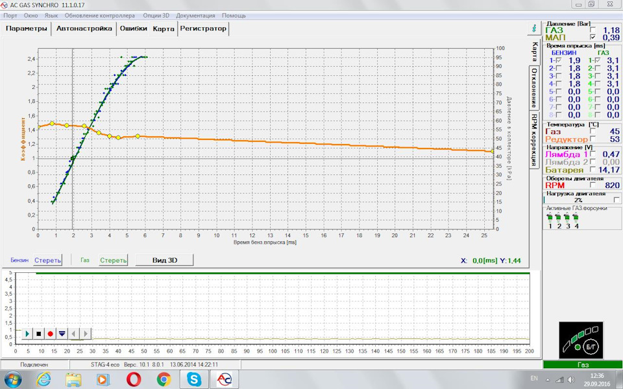The image size is (623, 389).
Task: Open File Explorer from taskbar
Action: (73, 380)
